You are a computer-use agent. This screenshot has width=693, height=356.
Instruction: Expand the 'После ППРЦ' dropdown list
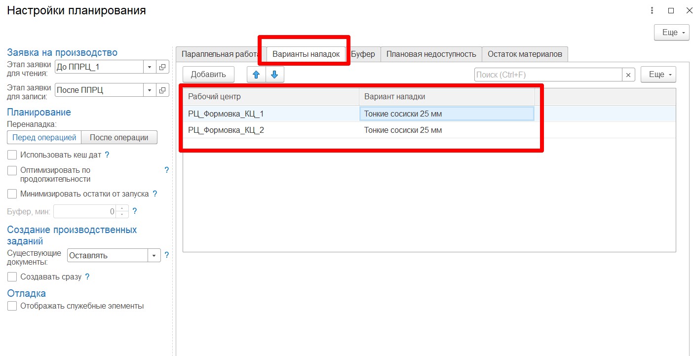click(x=150, y=90)
